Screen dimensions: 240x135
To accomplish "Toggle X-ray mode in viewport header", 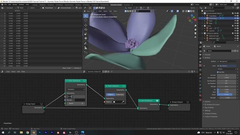I will [x=183, y=11].
